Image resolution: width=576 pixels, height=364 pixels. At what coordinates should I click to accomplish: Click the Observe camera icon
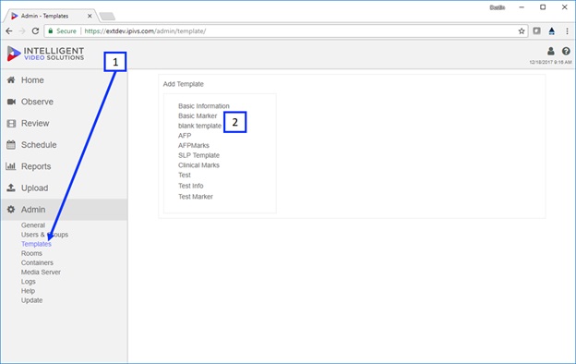point(11,102)
